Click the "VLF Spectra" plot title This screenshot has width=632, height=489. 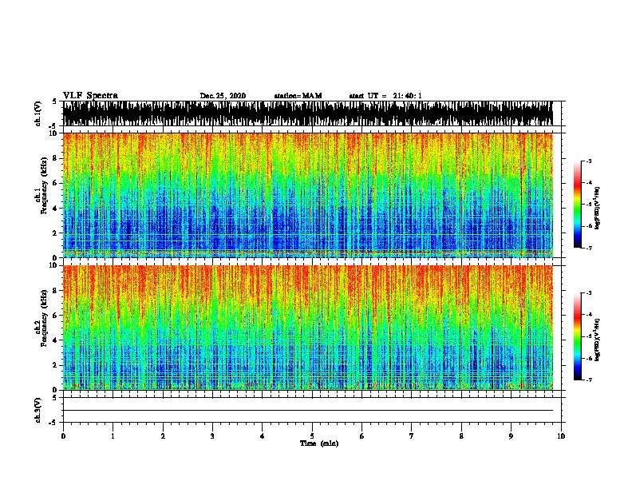point(90,96)
